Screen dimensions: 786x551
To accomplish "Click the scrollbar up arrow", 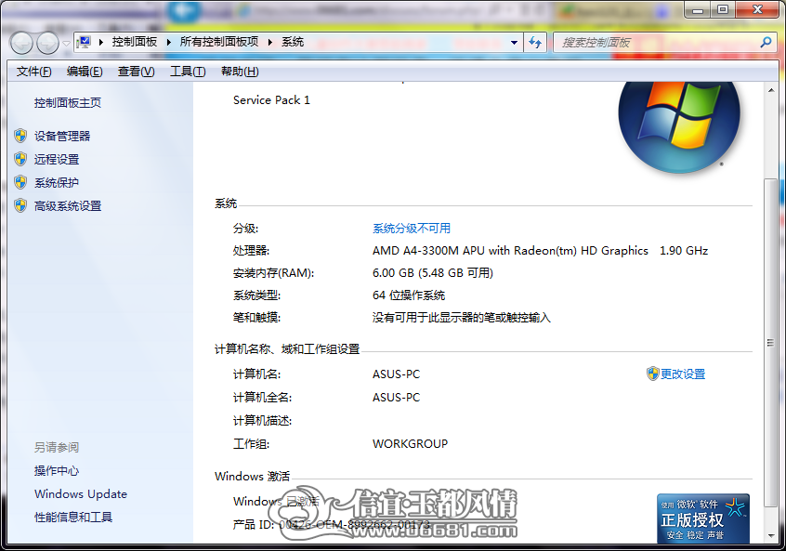I will [771, 90].
